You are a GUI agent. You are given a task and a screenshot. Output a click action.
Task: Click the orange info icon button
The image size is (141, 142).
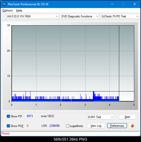click(x=132, y=126)
